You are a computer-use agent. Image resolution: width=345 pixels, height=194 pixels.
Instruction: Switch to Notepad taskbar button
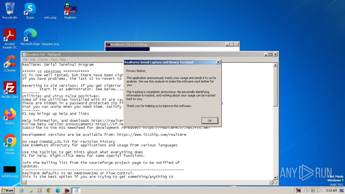tap(76, 190)
